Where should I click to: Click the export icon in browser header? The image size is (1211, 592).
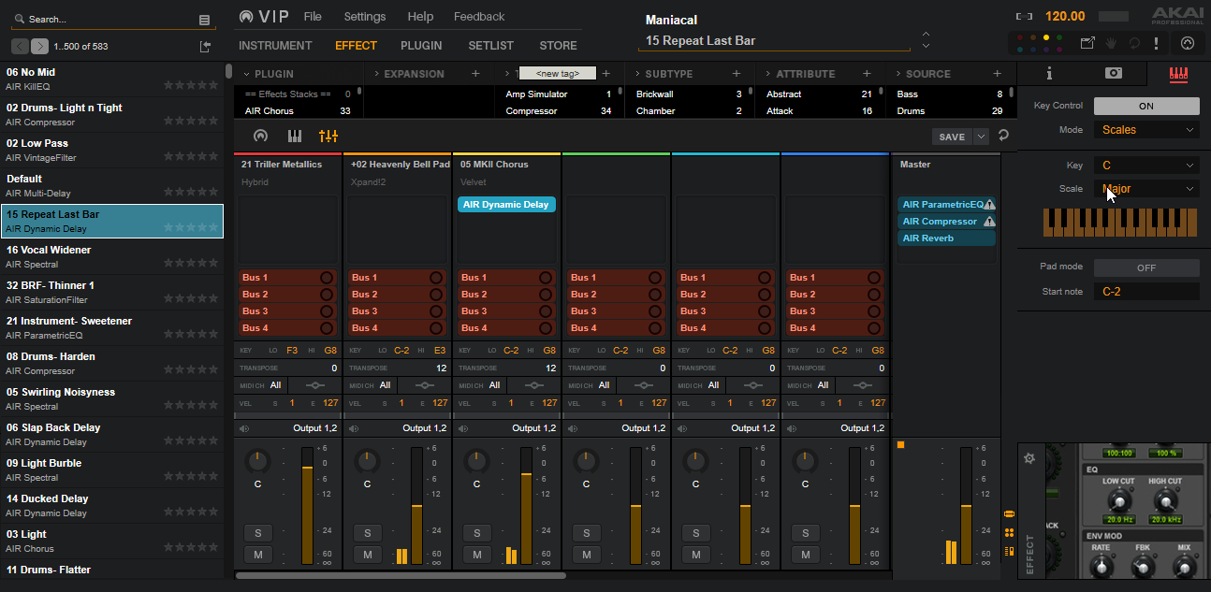206,47
